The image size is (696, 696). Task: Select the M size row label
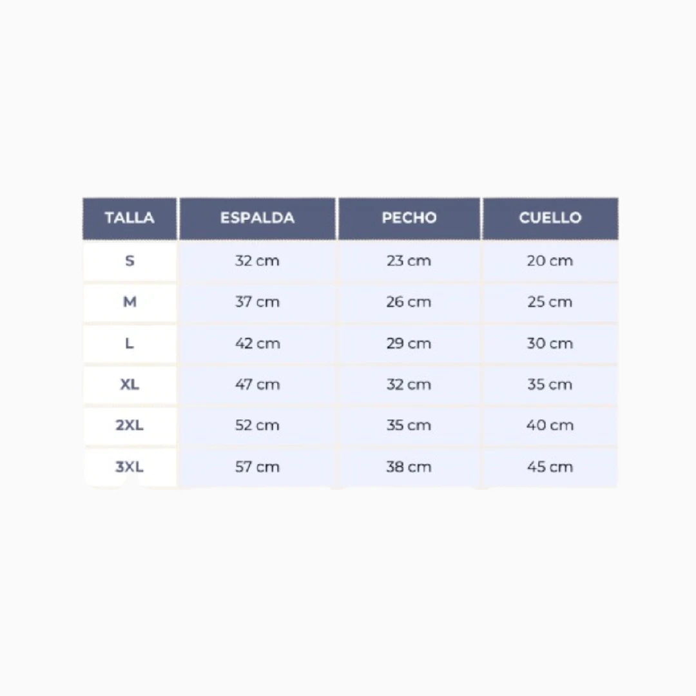[130, 302]
